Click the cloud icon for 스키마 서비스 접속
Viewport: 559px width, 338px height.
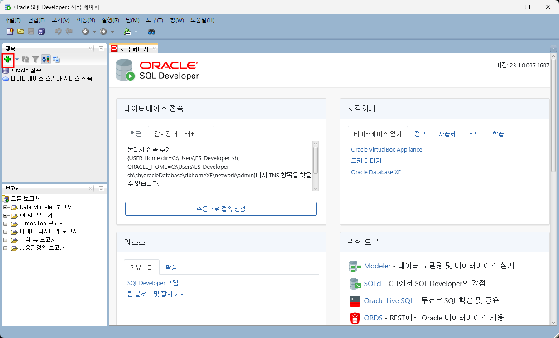(6, 78)
